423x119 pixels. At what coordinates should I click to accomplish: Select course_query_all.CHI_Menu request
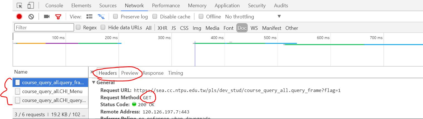[52, 91]
